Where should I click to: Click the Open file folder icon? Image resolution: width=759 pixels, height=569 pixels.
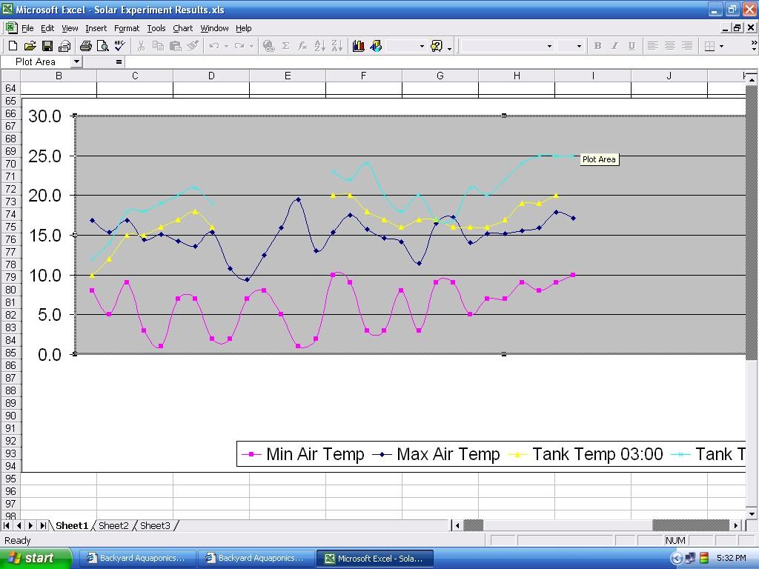click(30, 46)
